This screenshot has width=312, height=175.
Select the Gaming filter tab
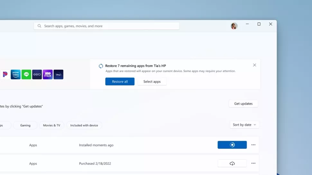25,125
